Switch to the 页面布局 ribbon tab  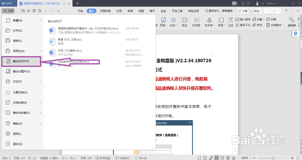click(105, 11)
